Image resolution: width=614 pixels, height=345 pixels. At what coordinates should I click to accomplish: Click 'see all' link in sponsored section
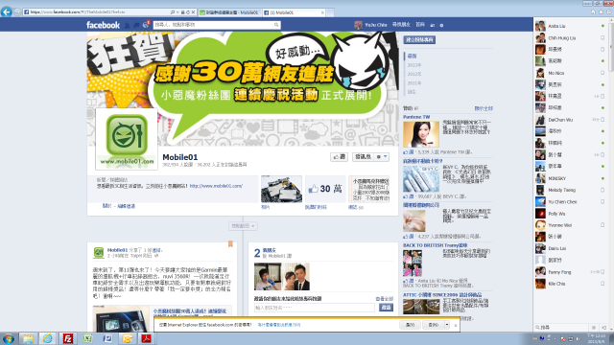pos(484,108)
